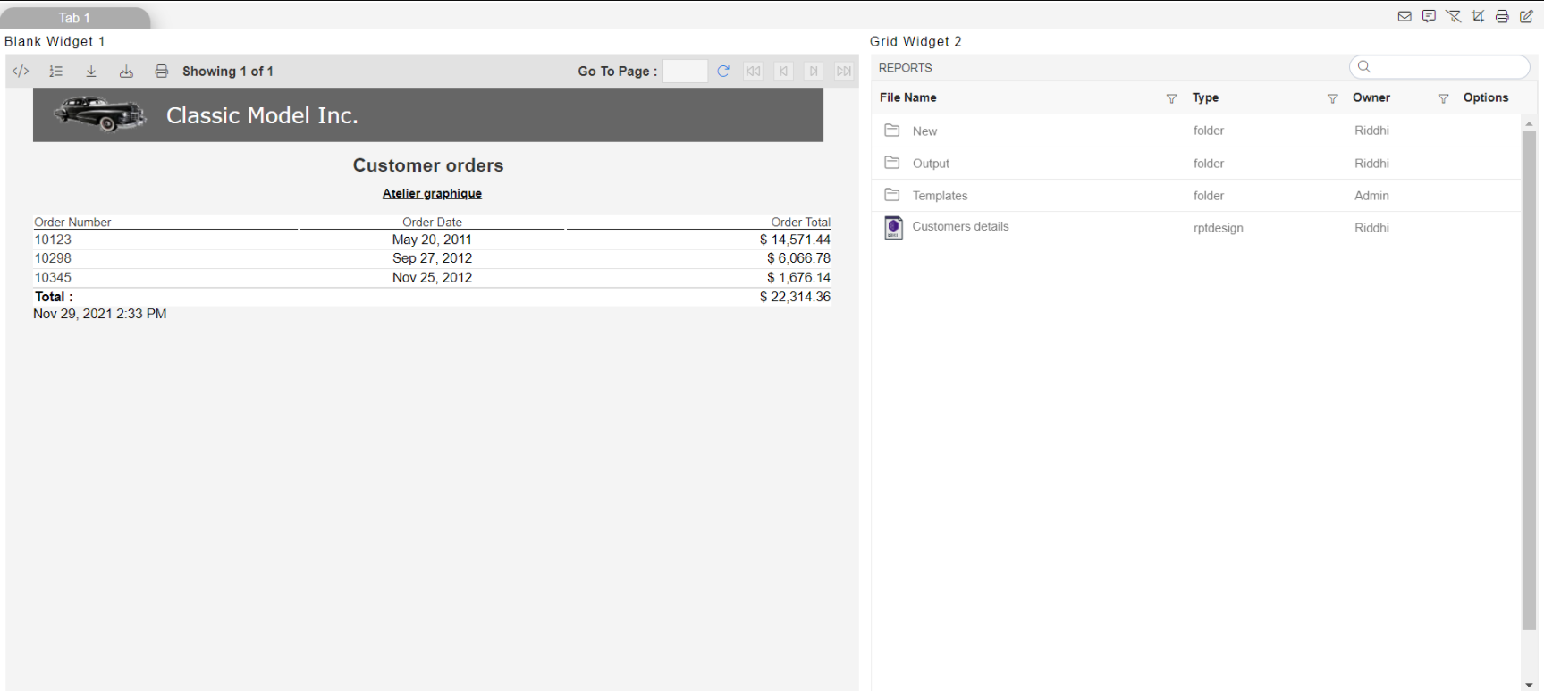This screenshot has width=1544, height=691.
Task: Click the Go To Page input box
Action: 686,71
